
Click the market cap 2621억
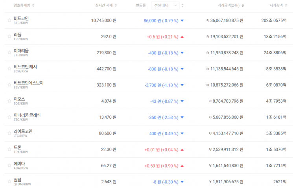point(280,182)
